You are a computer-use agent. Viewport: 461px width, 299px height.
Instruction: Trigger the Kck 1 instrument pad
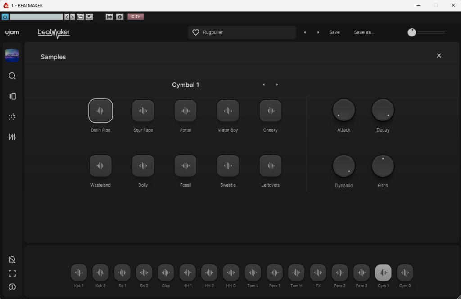(79, 272)
